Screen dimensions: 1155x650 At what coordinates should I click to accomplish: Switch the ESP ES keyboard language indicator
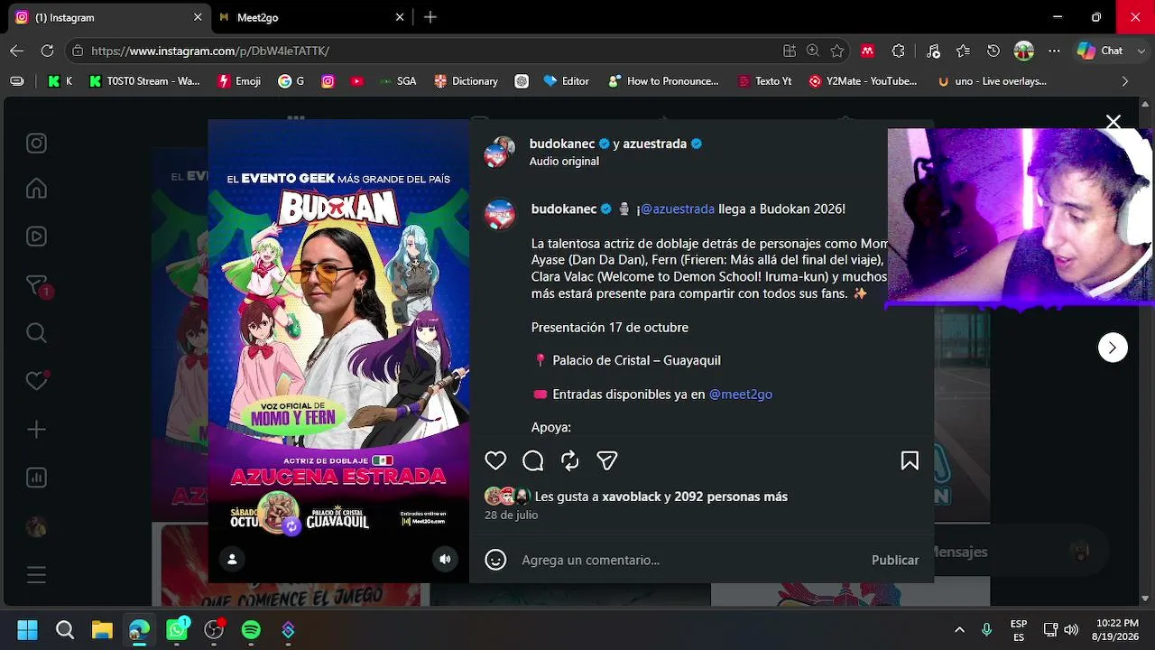(x=1019, y=630)
